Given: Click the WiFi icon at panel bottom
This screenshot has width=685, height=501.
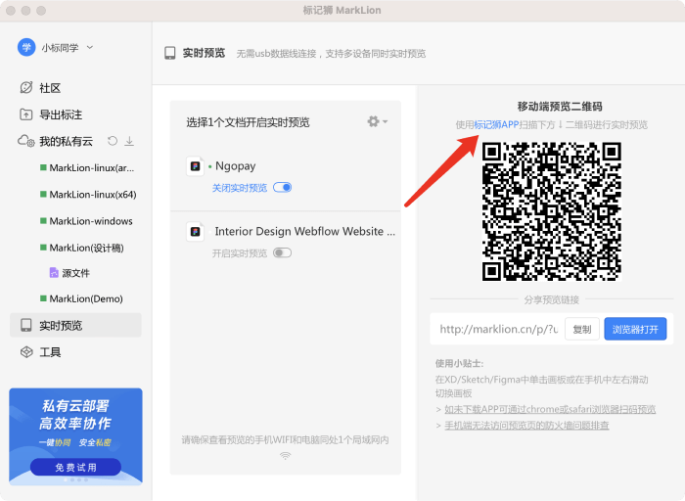Looking at the screenshot, I should pos(286,456).
